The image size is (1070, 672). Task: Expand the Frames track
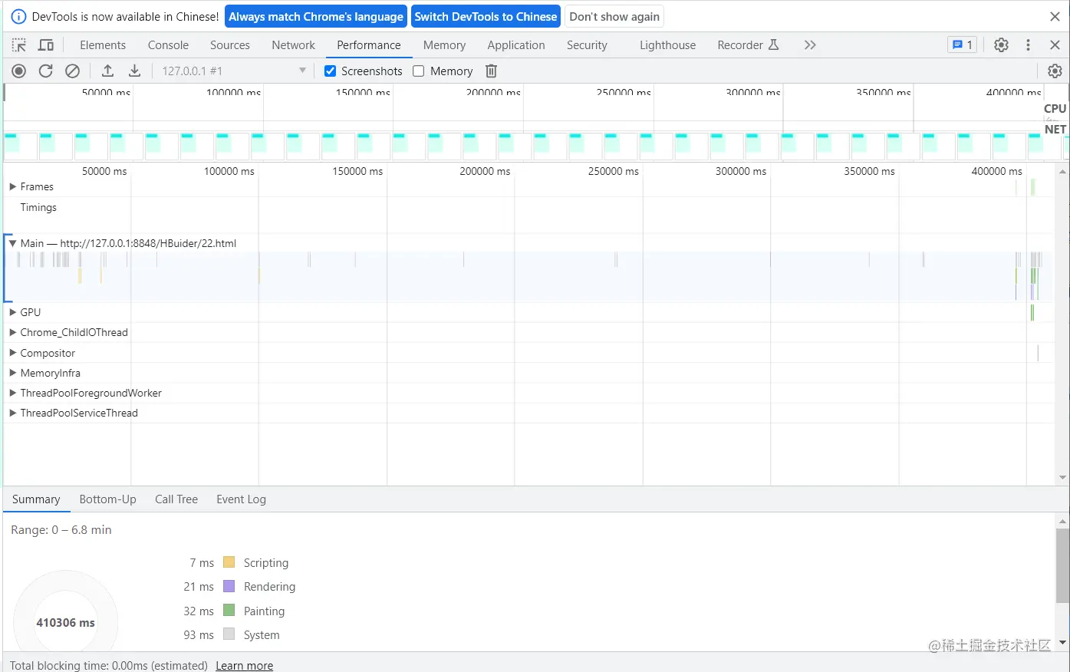pos(12,186)
